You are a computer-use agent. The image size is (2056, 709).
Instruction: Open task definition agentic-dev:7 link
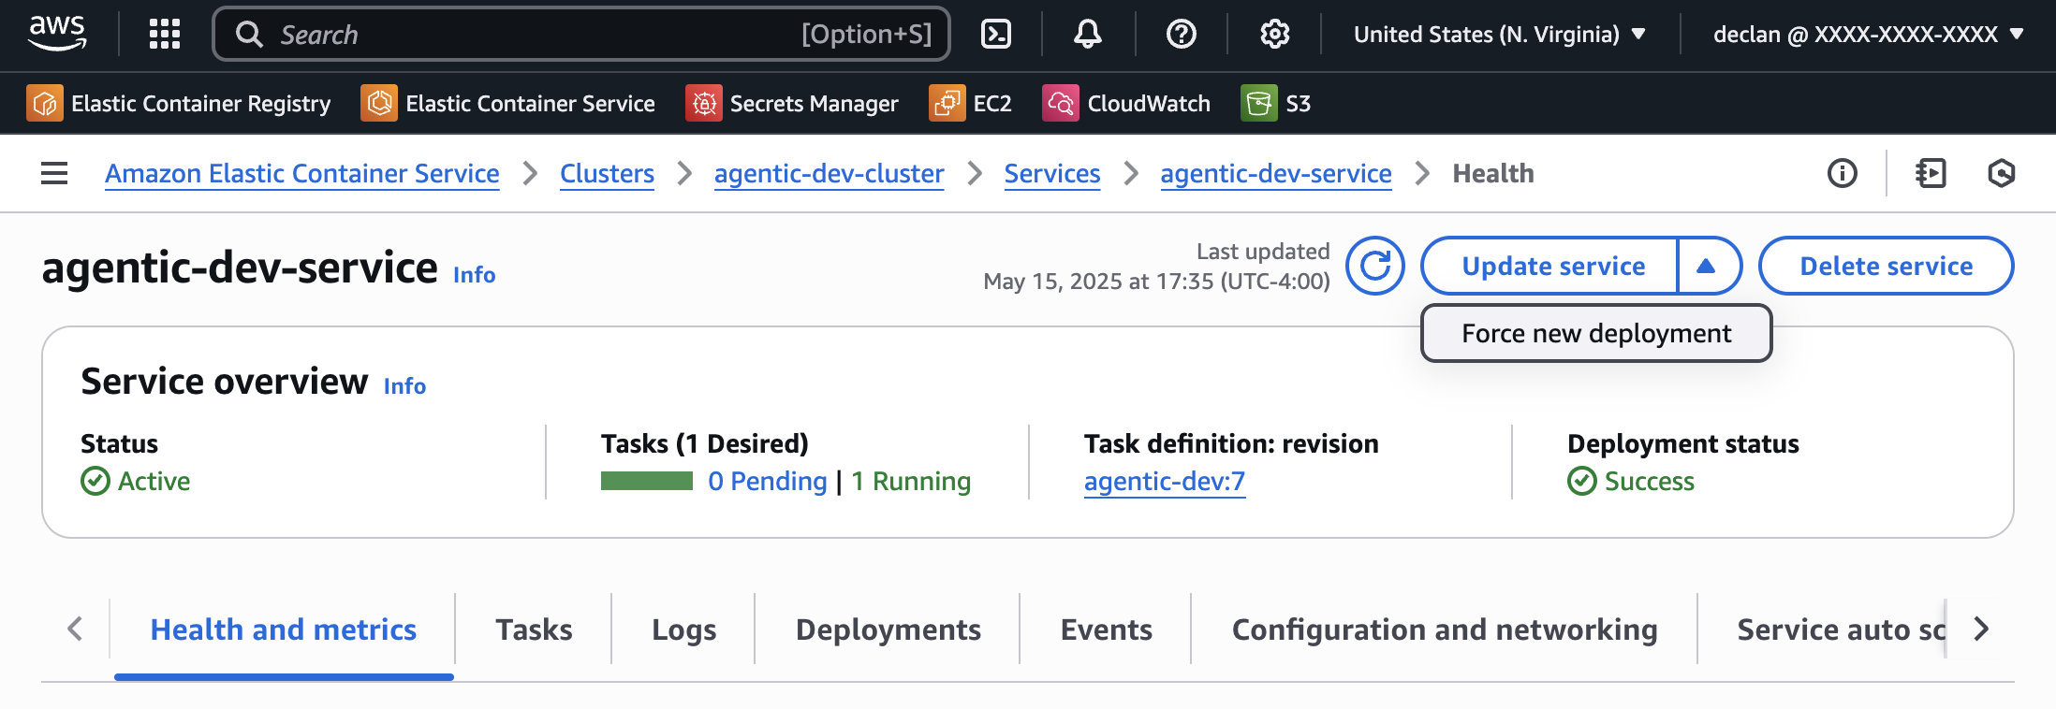[x=1164, y=481]
